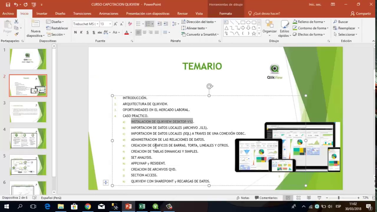Switch to the Animaciones tab
Screen dimensions: 377x212
click(x=109, y=14)
